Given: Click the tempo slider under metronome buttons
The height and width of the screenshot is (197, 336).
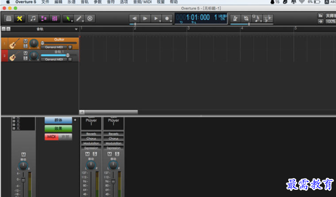Looking at the screenshot, I should point(252,24).
